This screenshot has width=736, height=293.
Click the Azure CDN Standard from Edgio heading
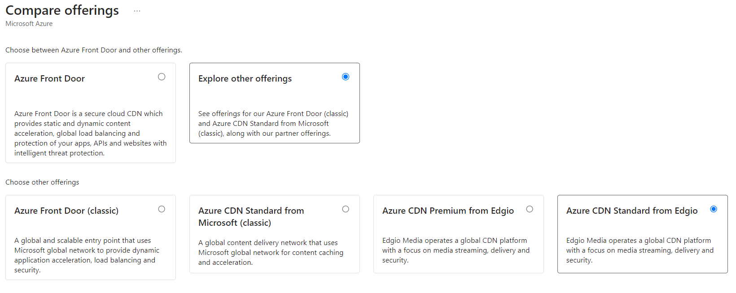pyautogui.click(x=632, y=211)
